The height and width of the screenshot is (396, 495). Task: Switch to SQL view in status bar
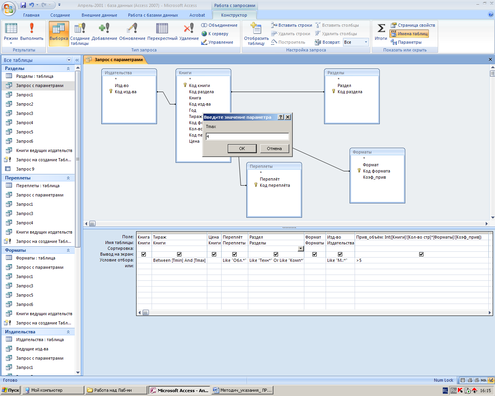coord(483,380)
